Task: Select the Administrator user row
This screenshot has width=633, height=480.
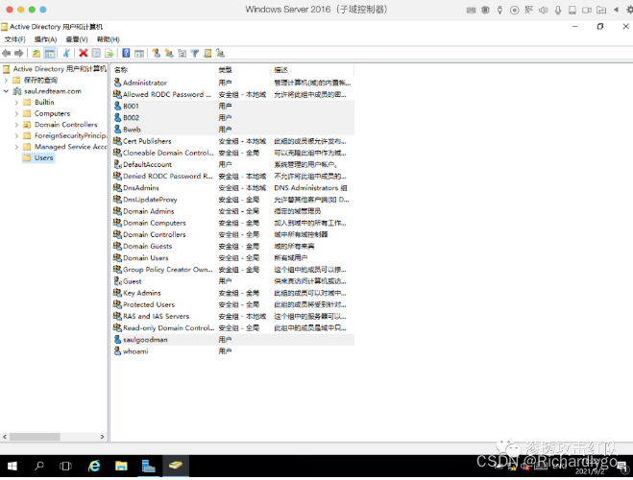Action: (233, 83)
